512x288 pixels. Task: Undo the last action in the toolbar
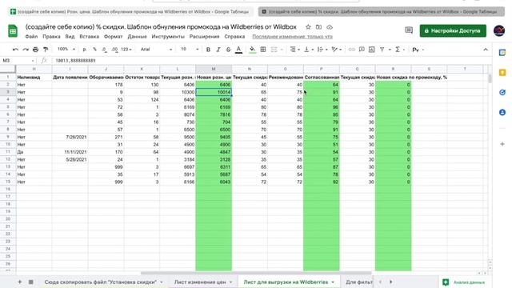[15, 50]
